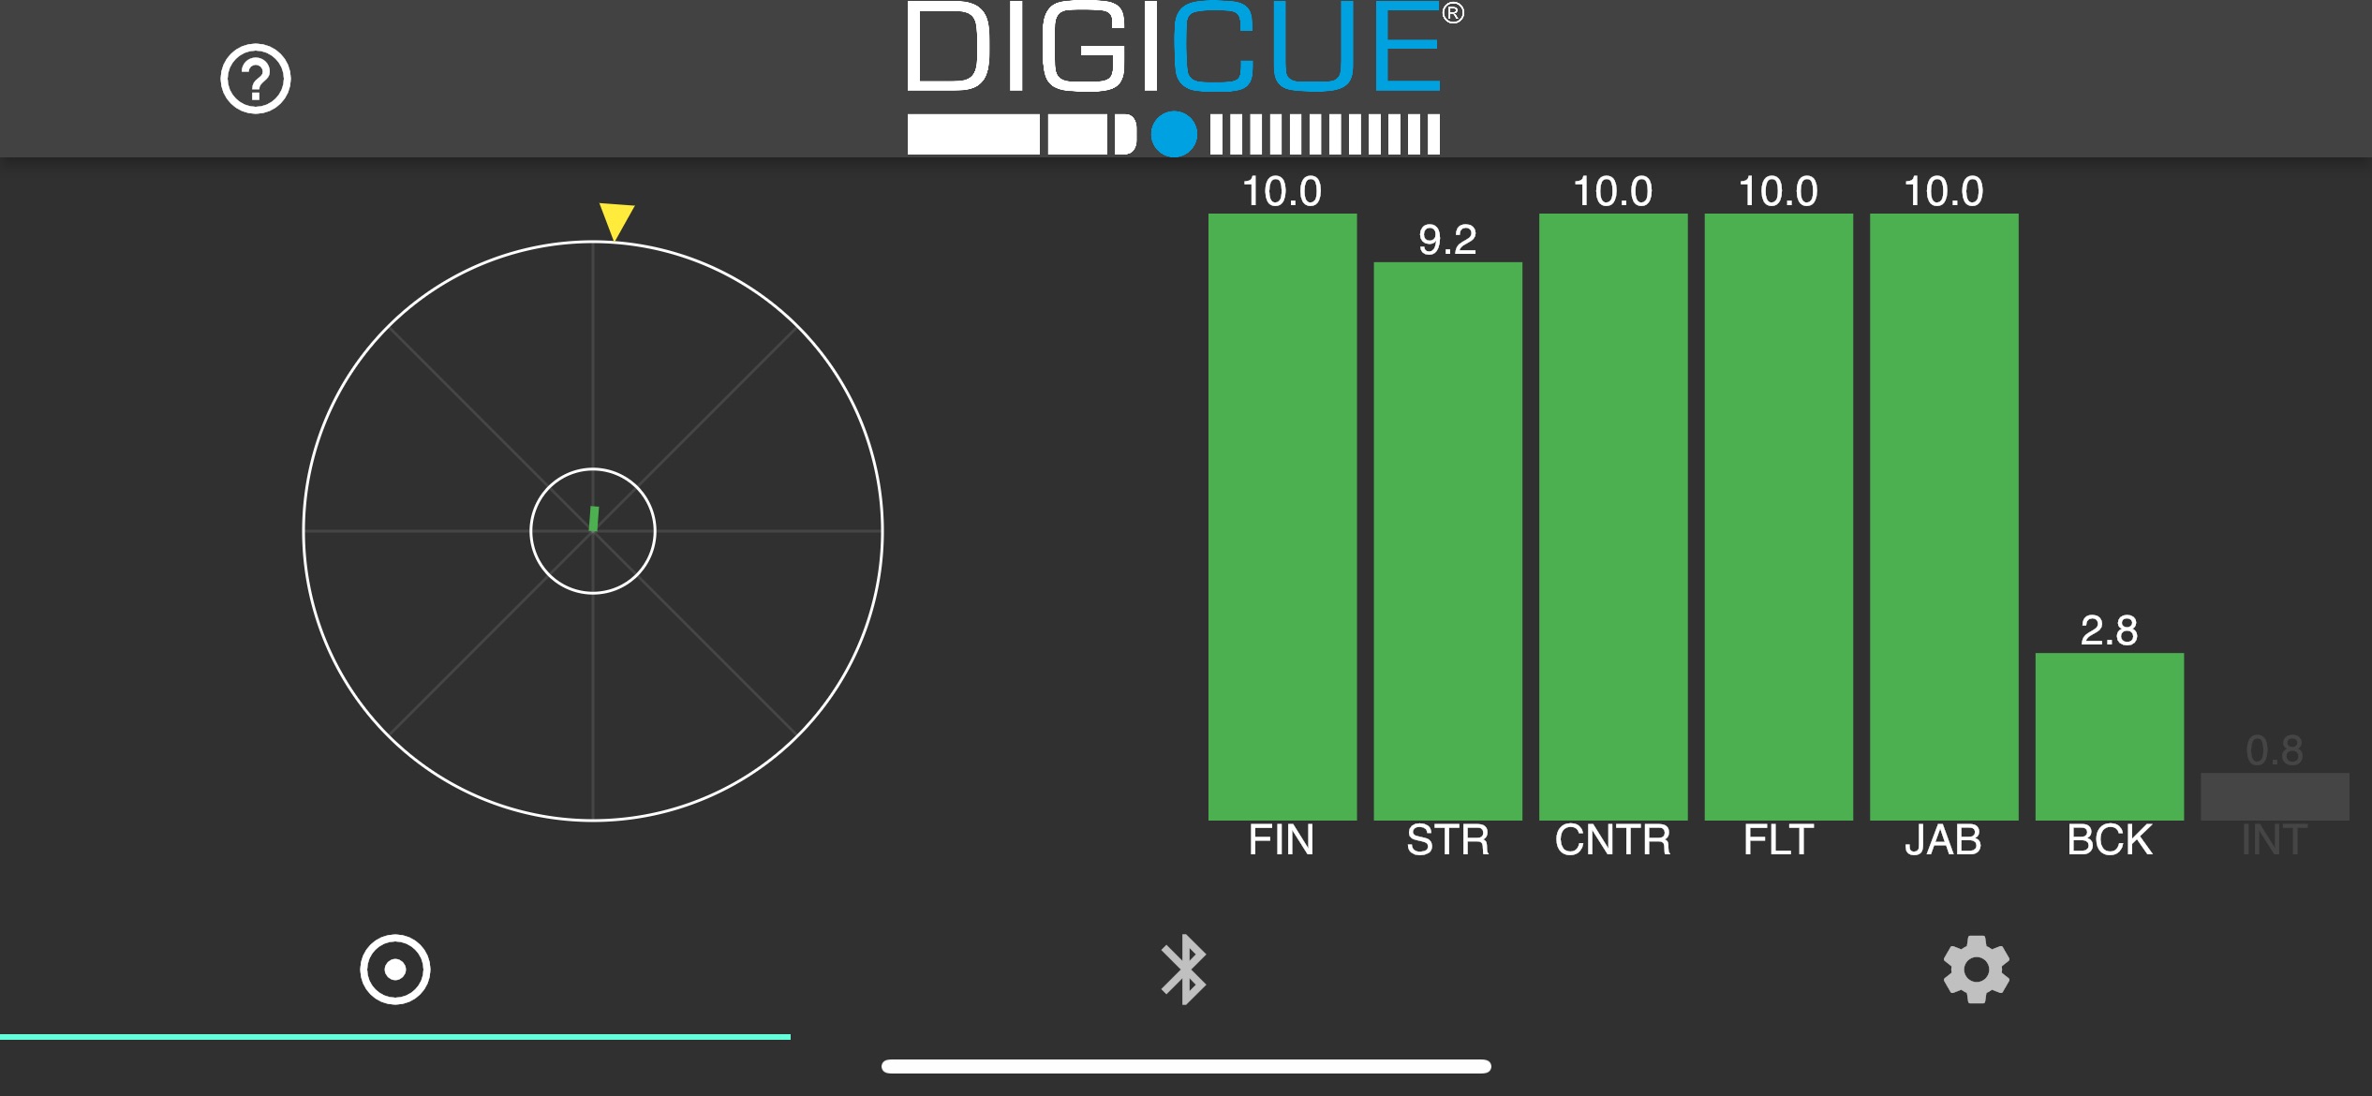Switch to the Bluetooth connection tab
Screen dimensions: 2372x1096
pyautogui.click(x=1184, y=970)
